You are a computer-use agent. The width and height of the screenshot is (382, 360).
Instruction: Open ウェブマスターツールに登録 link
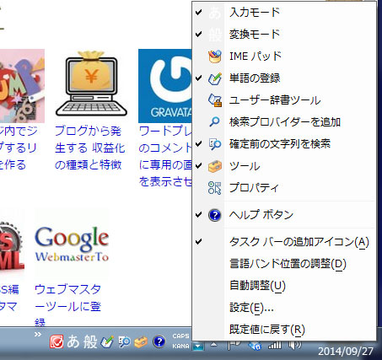point(67,306)
